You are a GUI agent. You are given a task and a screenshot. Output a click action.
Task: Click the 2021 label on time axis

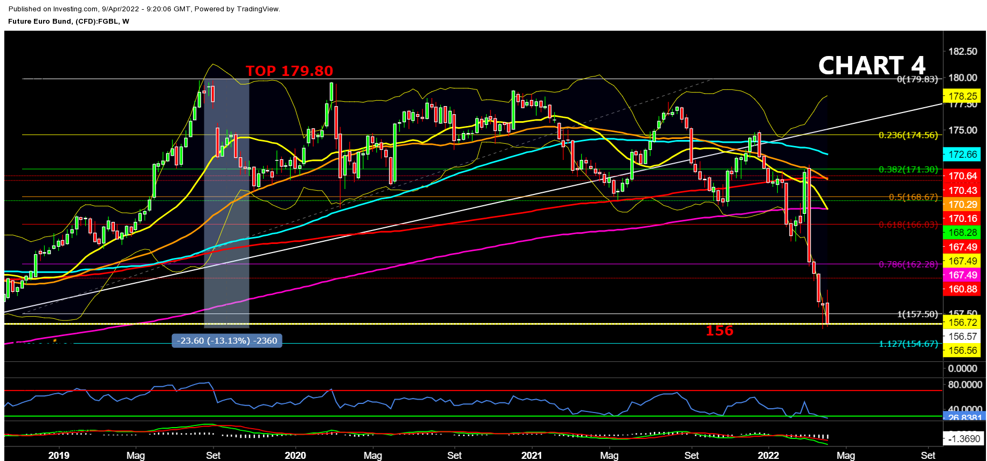(532, 456)
